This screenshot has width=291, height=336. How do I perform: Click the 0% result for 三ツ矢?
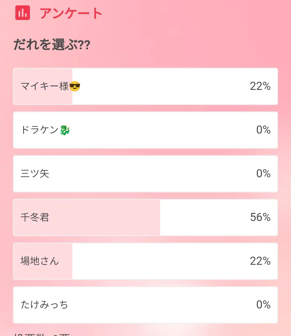click(263, 174)
